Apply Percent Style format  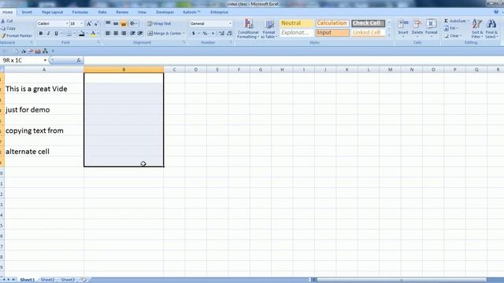pyautogui.click(x=205, y=33)
